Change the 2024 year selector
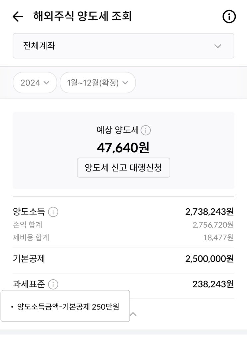Viewport: 247px width, 346px height. point(35,83)
